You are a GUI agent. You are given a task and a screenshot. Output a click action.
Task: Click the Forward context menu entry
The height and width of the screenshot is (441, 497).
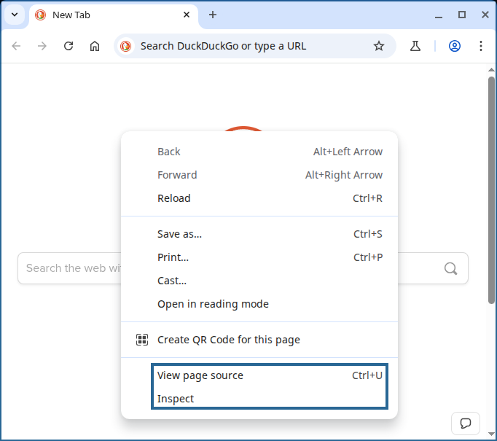259,175
